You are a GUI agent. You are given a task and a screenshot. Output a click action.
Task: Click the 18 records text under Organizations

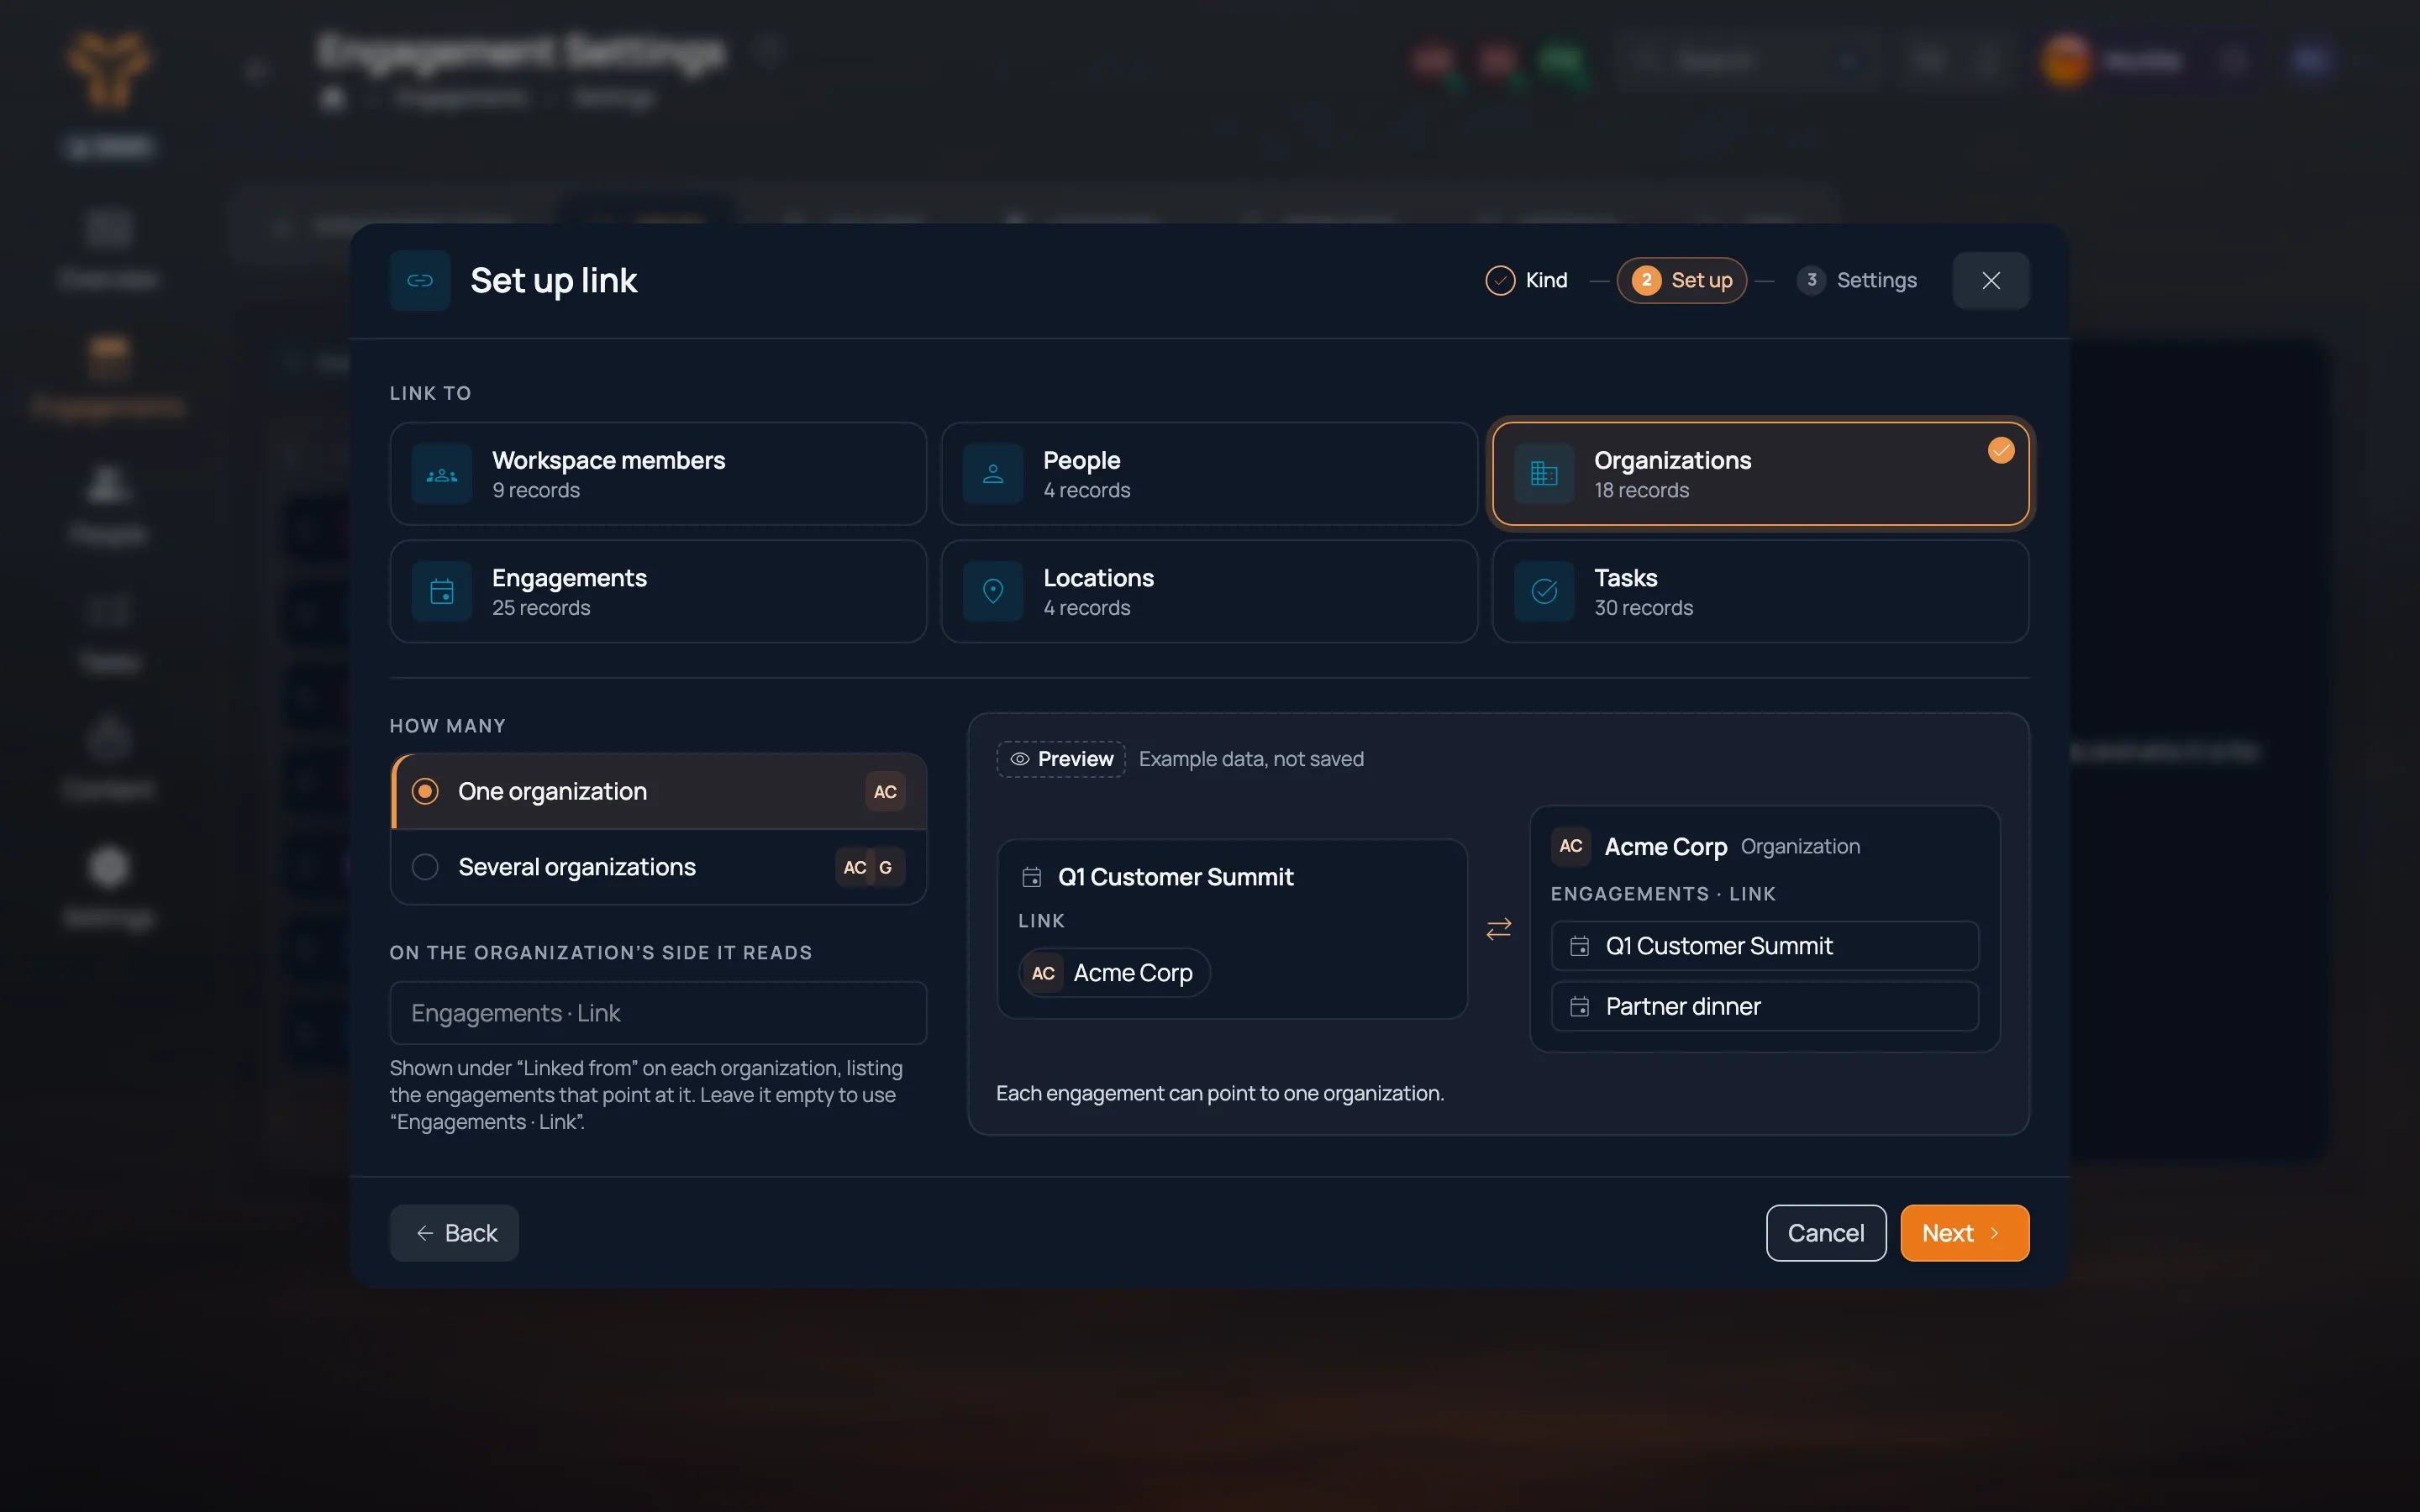[x=1641, y=490]
